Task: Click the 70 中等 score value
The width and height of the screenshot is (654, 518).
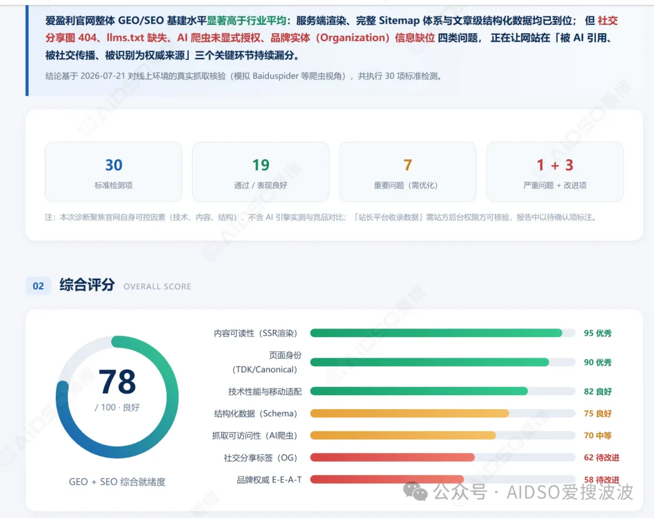Action: tap(598, 436)
